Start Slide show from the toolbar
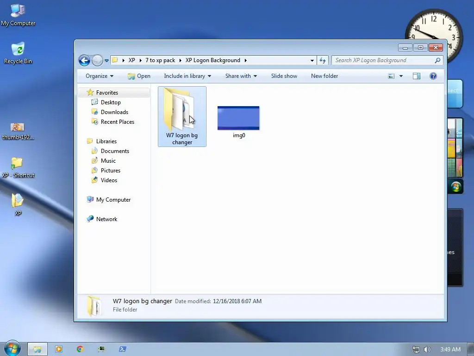 coord(284,76)
